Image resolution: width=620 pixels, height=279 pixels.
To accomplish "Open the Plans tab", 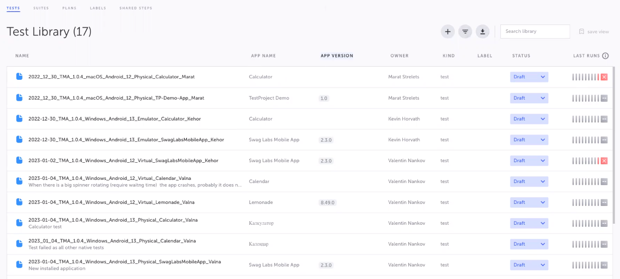I will click(69, 8).
